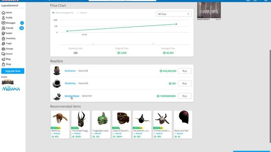Click the Recommended Items heading
Image resolution: width=271 pixels, height=152 pixels.
point(66,106)
